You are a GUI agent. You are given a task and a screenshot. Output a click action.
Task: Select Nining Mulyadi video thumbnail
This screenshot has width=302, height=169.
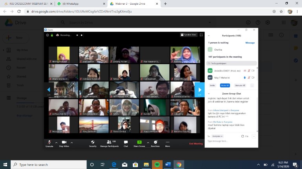coord(63,55)
